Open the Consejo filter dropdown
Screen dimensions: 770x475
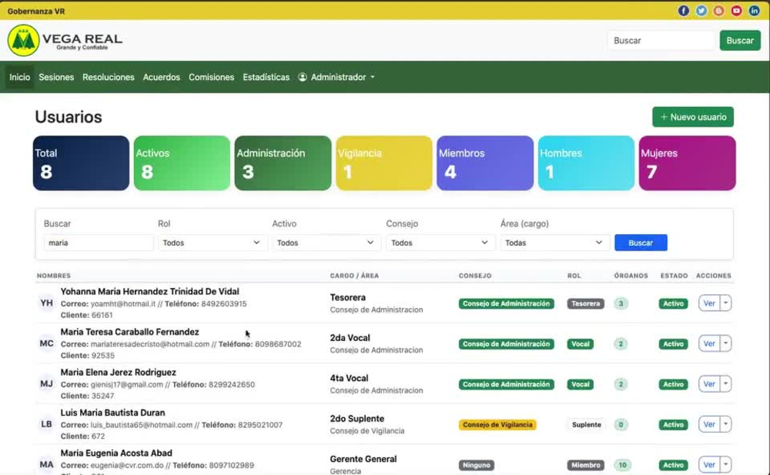tap(440, 243)
